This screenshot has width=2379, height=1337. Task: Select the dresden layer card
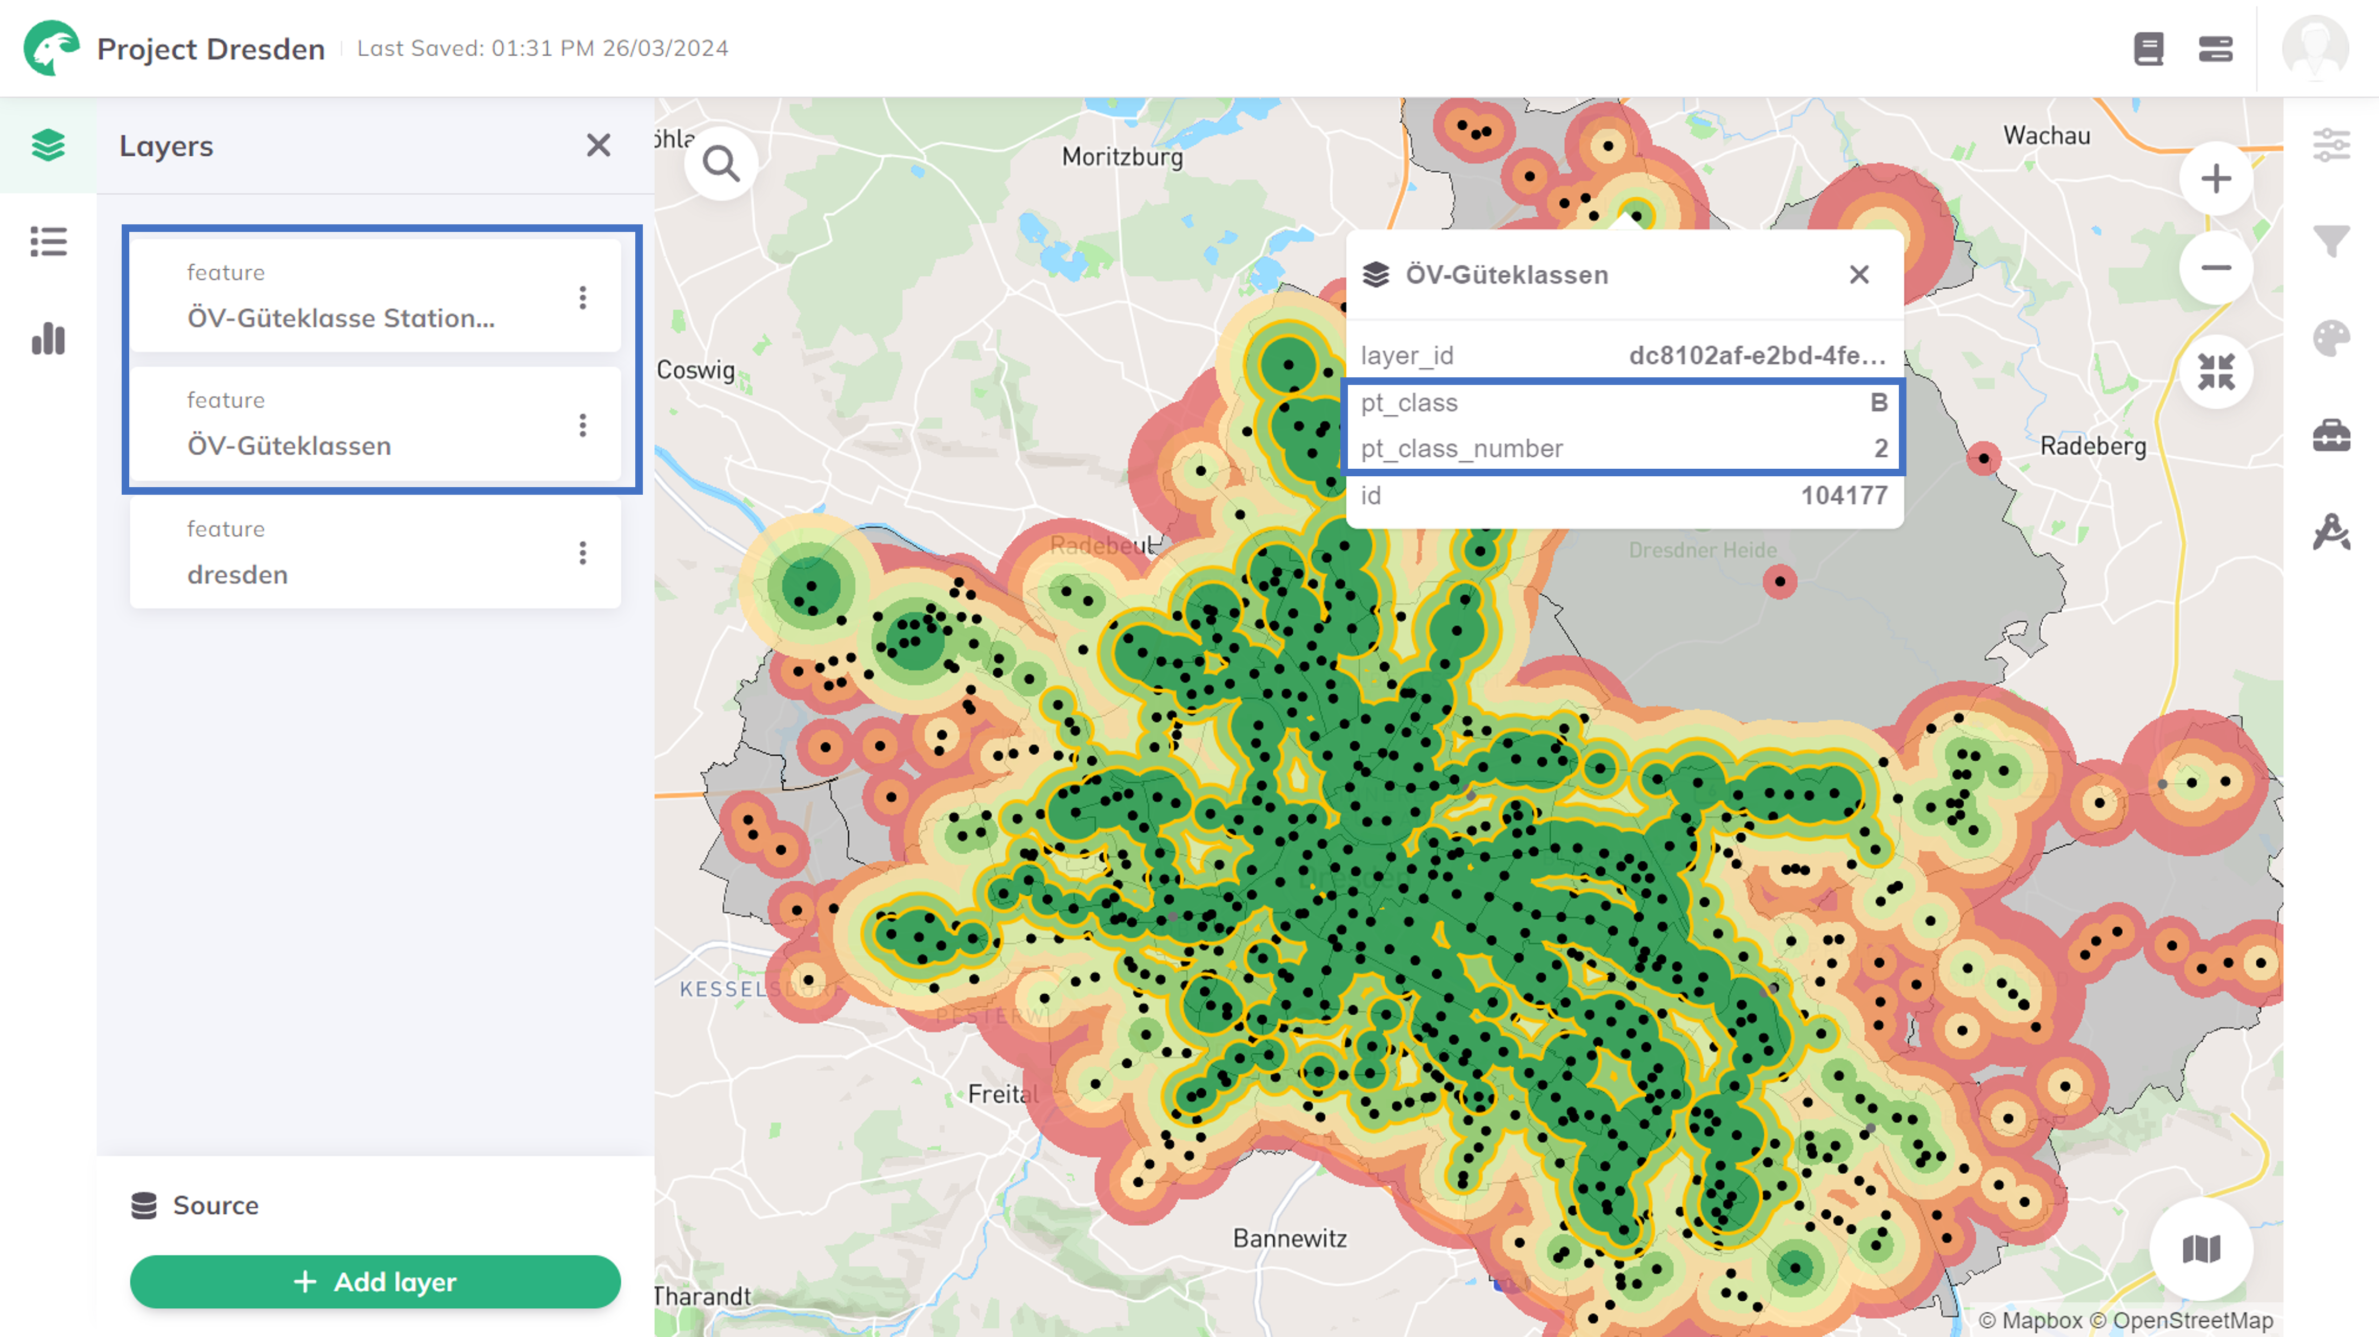[375, 552]
